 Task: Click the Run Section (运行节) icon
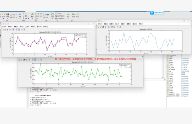coord(52,14)
